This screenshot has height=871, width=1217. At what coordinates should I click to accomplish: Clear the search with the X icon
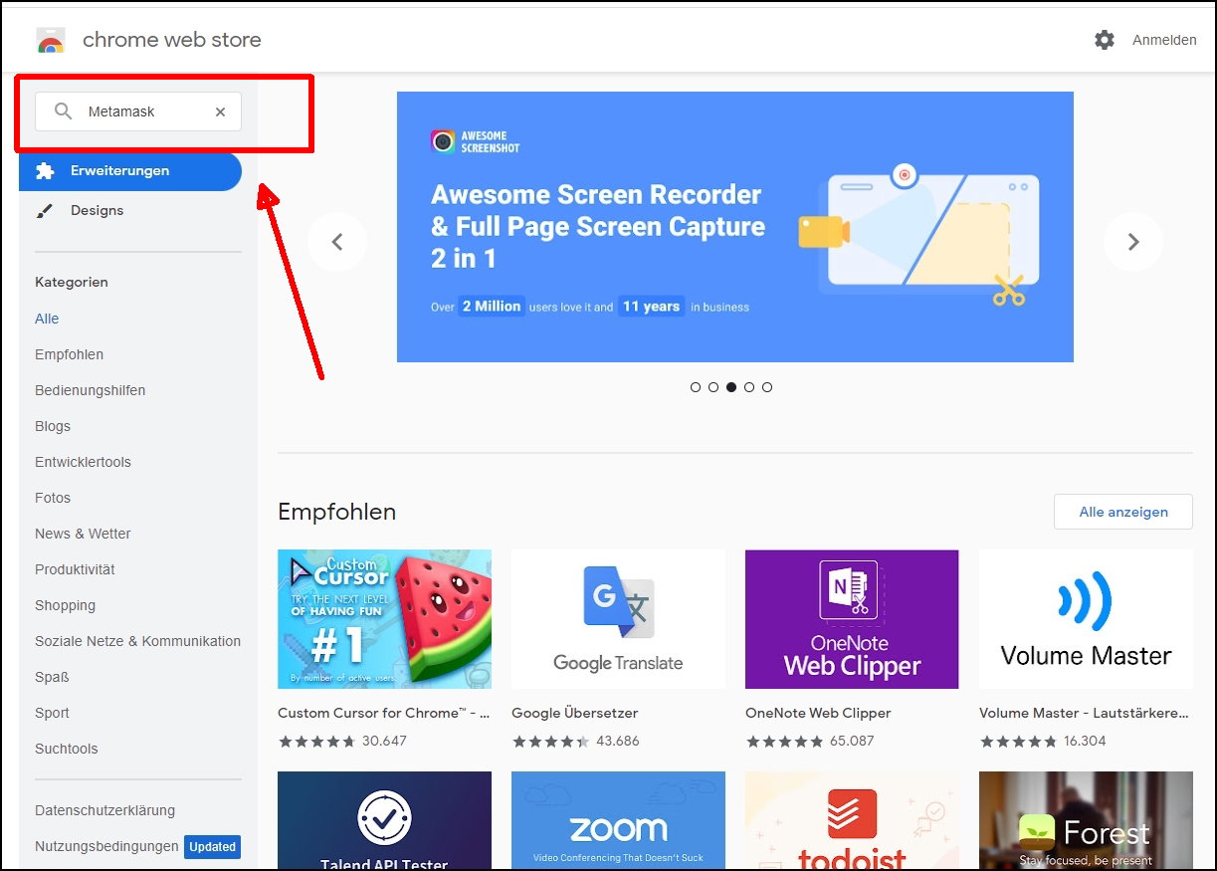click(221, 111)
